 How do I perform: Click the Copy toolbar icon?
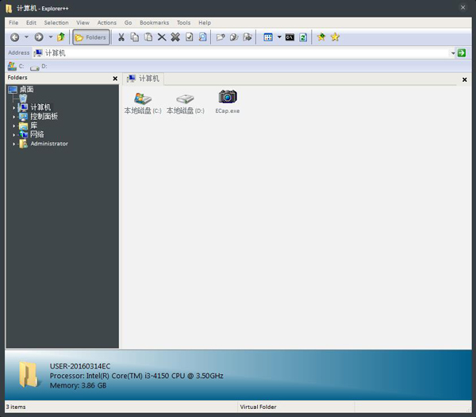[135, 37]
